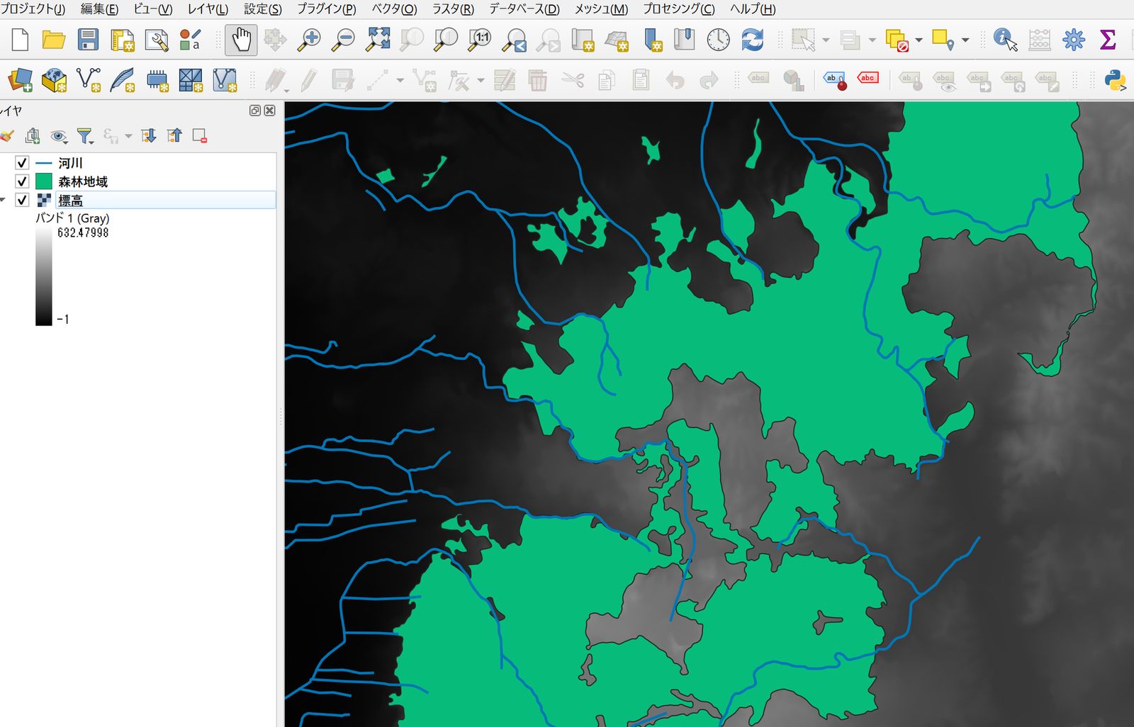Screen dimensions: 1134x727
Task: Create a new project file
Action: pyautogui.click(x=20, y=39)
